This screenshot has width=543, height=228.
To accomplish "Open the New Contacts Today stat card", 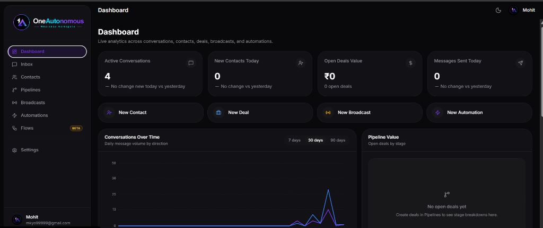I will [260, 74].
